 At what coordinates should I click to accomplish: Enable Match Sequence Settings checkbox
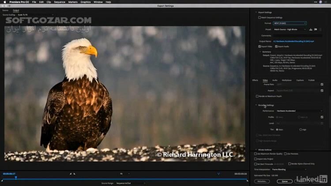click(260, 18)
